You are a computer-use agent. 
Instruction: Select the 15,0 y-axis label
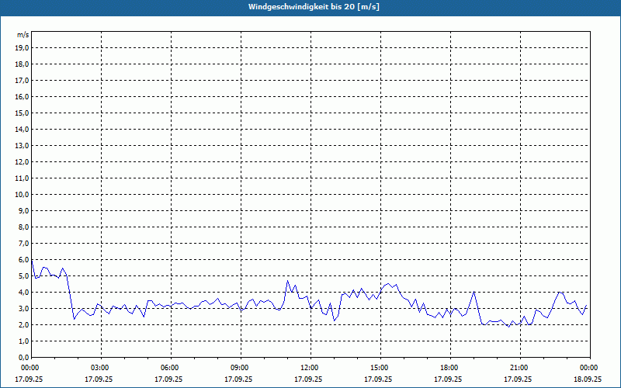pos(23,113)
